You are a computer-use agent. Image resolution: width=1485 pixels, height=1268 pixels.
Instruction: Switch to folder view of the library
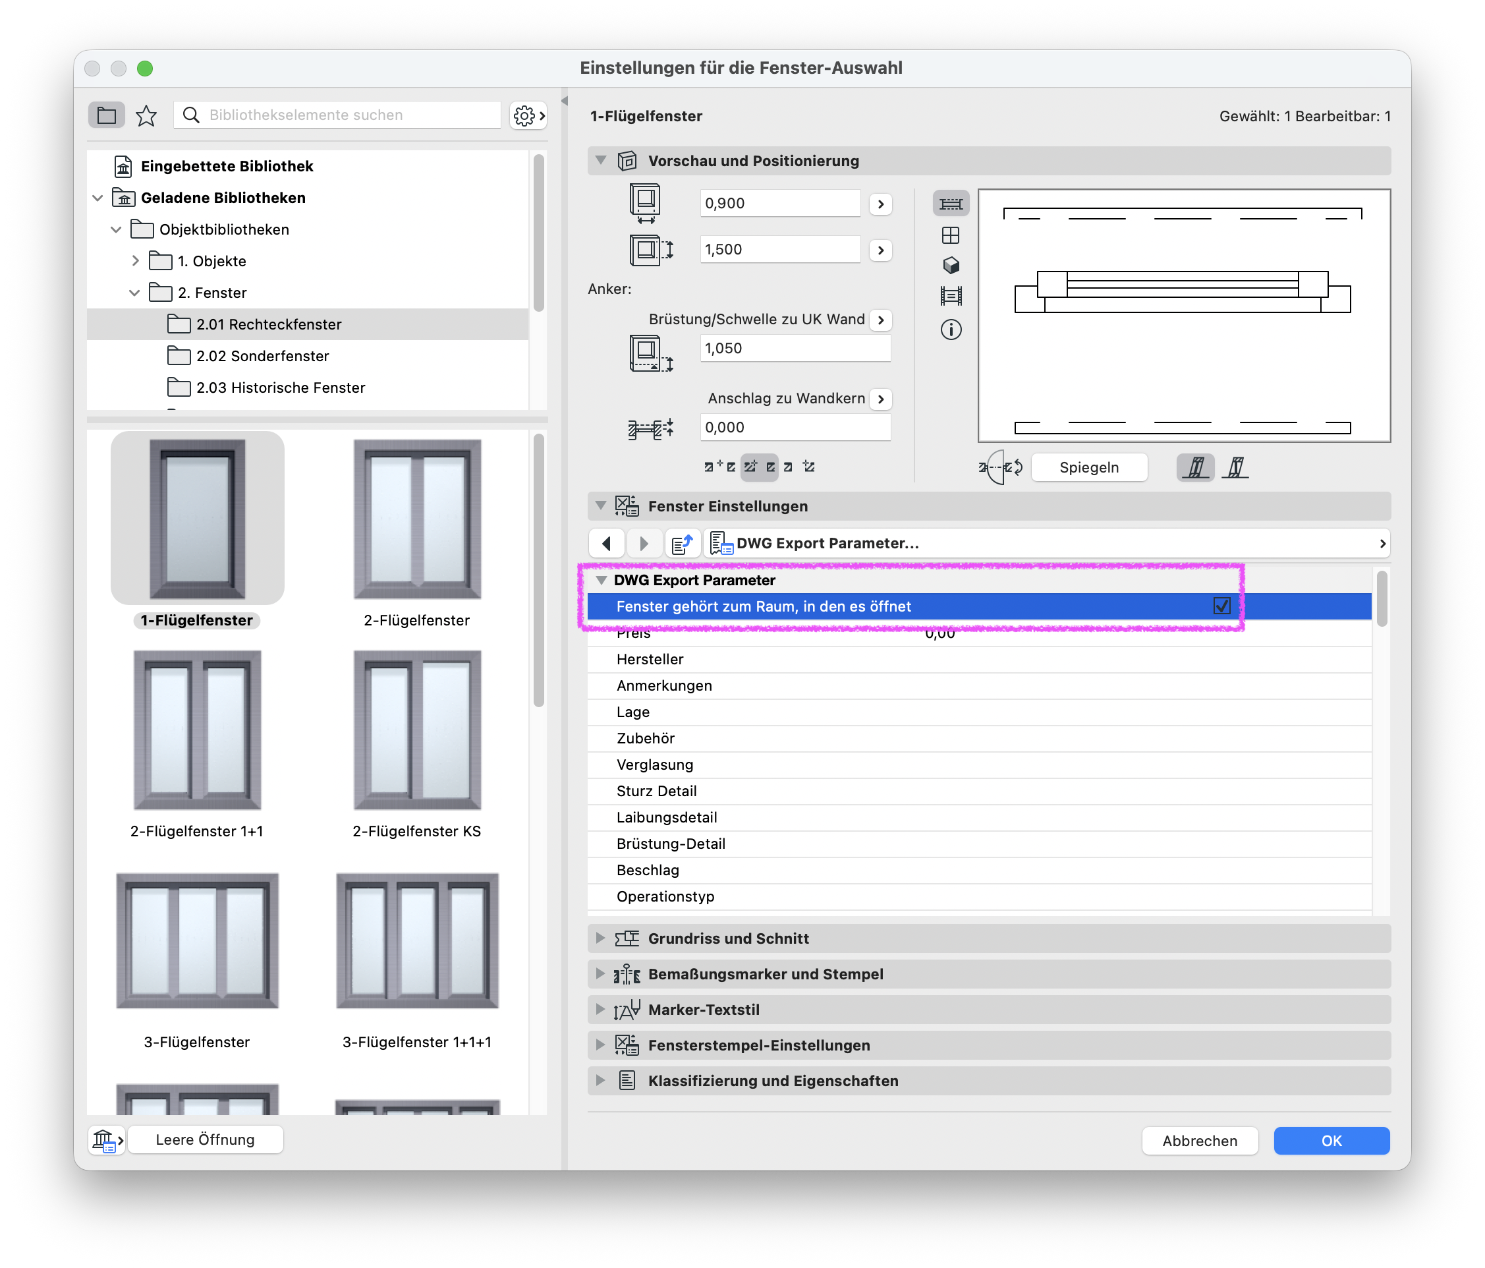[x=106, y=115]
